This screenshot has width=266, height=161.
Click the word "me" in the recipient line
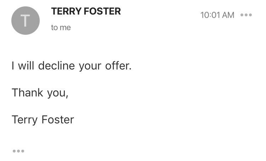(65, 28)
